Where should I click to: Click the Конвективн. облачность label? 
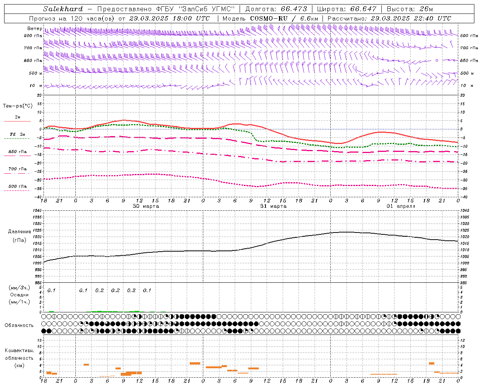[19, 354]
